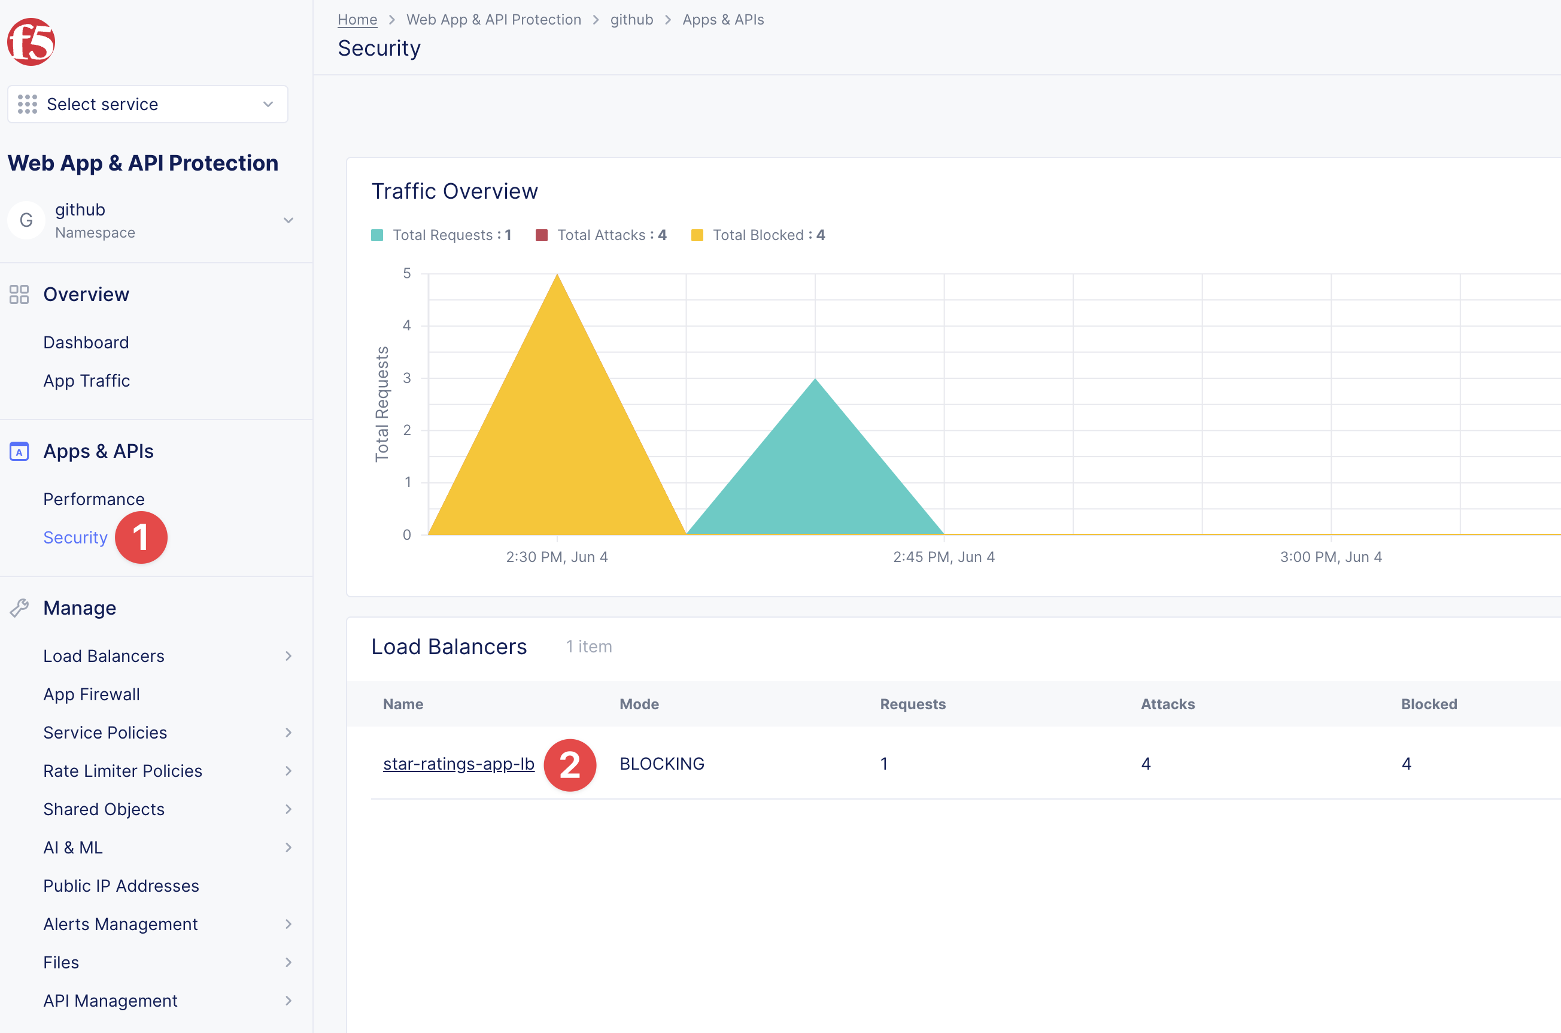Click the Apps & APIs section icon
Image resolution: width=1561 pixels, height=1033 pixels.
pyautogui.click(x=19, y=451)
